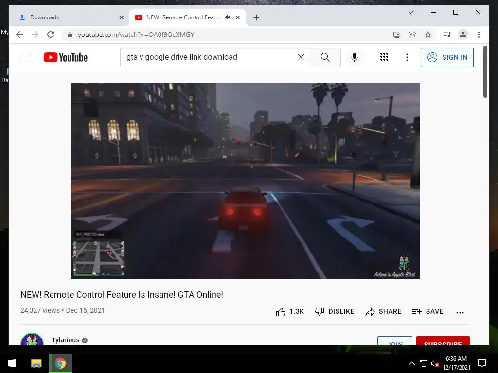Select the video title text
This screenshot has width=498, height=373.
point(122,295)
